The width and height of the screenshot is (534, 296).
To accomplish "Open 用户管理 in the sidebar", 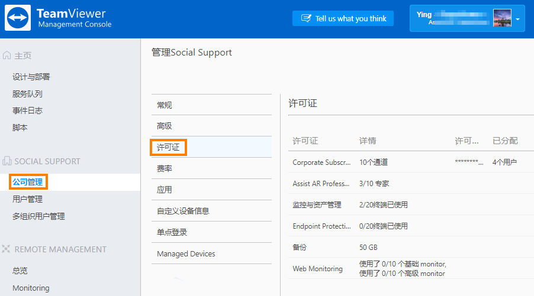I will pyautogui.click(x=28, y=199).
